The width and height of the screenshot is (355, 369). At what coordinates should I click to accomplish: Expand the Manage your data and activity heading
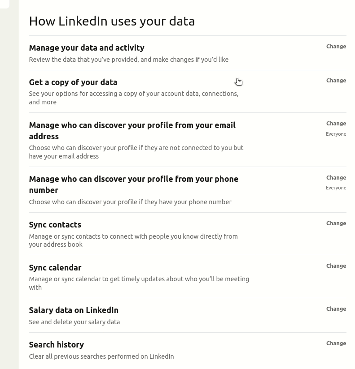tap(87, 48)
